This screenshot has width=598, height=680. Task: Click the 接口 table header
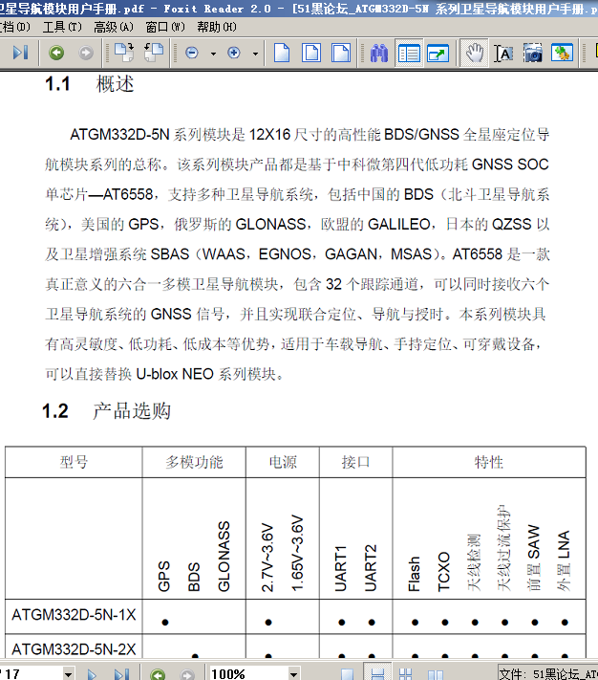click(355, 462)
